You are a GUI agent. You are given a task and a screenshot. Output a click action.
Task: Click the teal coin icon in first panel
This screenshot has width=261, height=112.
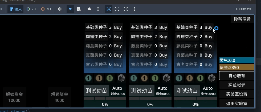pos(88,78)
